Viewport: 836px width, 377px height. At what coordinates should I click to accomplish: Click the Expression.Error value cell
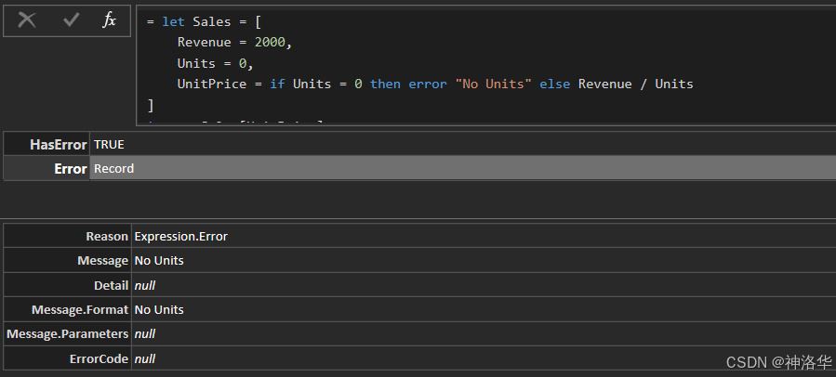(484, 236)
